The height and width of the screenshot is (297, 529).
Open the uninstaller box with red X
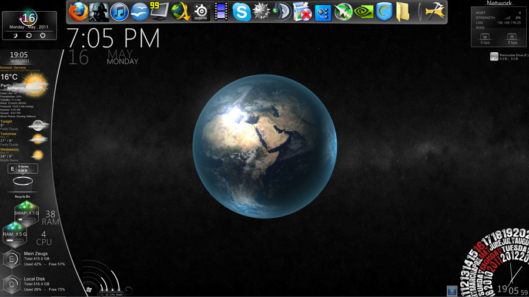[302, 12]
